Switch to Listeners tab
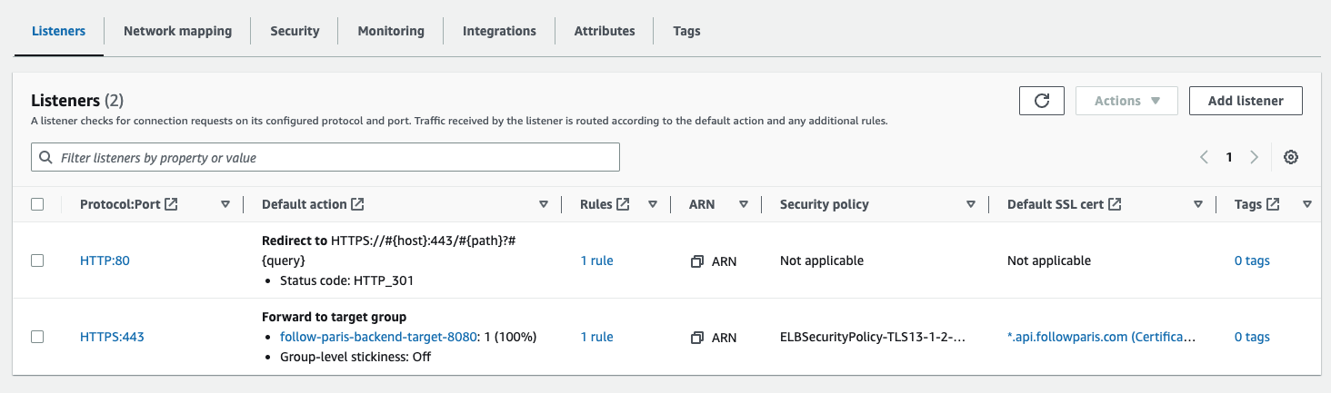The image size is (1331, 393). coord(58,31)
